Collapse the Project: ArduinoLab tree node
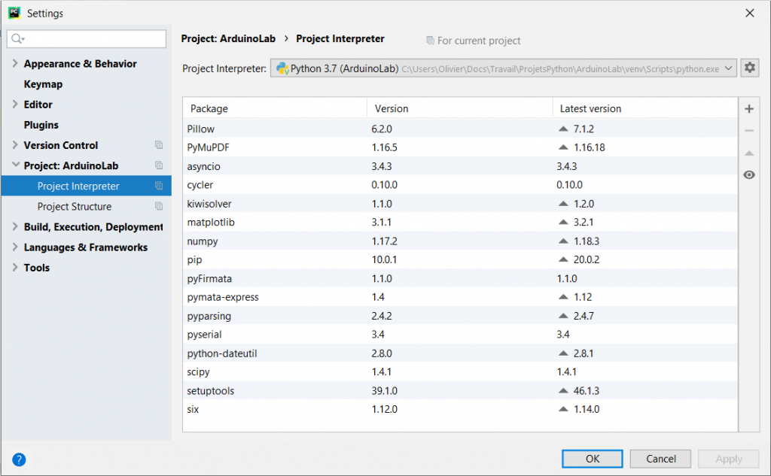Viewport: 771px width, 476px height. pyautogui.click(x=15, y=165)
